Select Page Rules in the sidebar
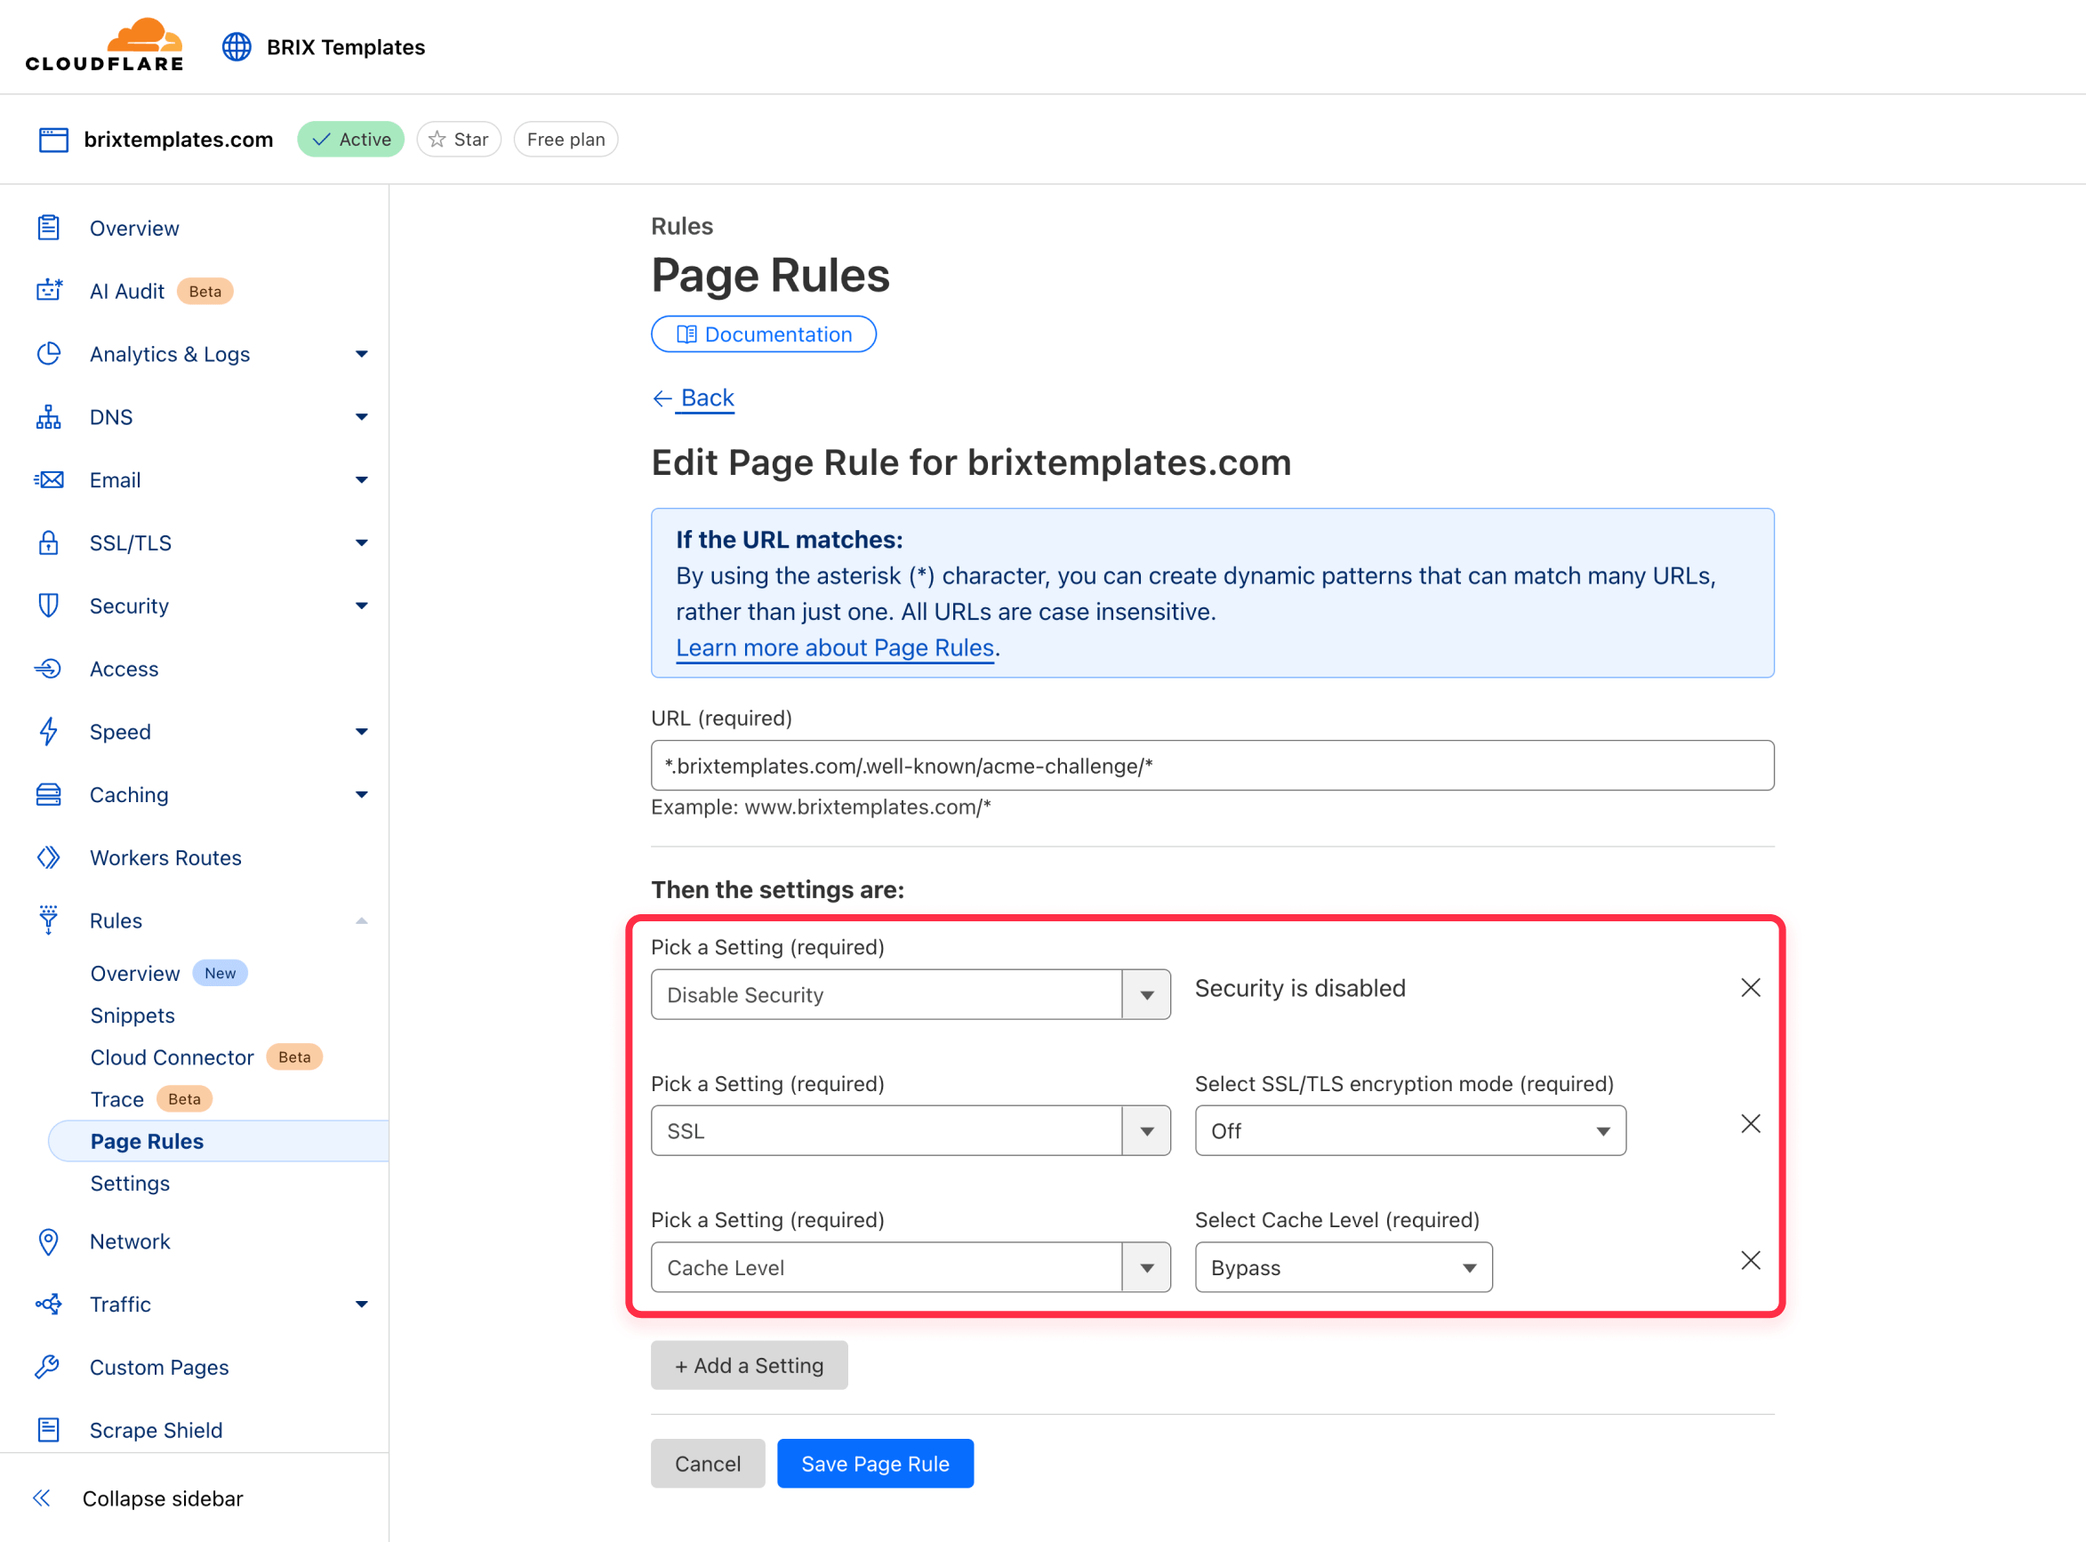The image size is (2086, 1542). coord(219,1141)
